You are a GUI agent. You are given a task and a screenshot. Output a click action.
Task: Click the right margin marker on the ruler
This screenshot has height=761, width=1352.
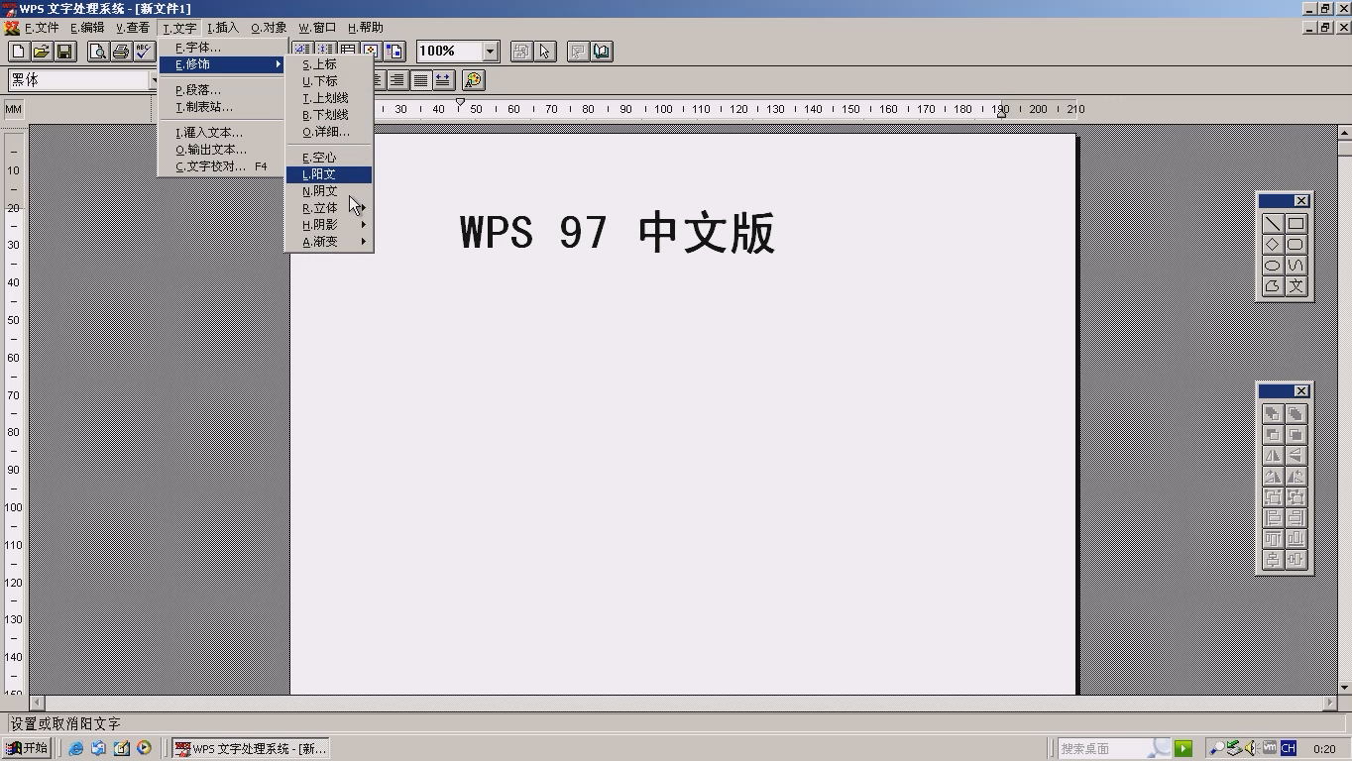point(1001,114)
